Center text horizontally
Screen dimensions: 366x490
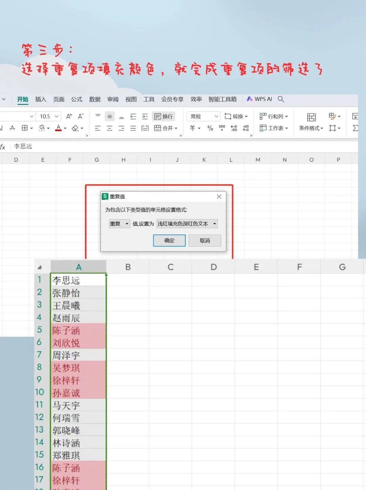pyautogui.click(x=109, y=128)
